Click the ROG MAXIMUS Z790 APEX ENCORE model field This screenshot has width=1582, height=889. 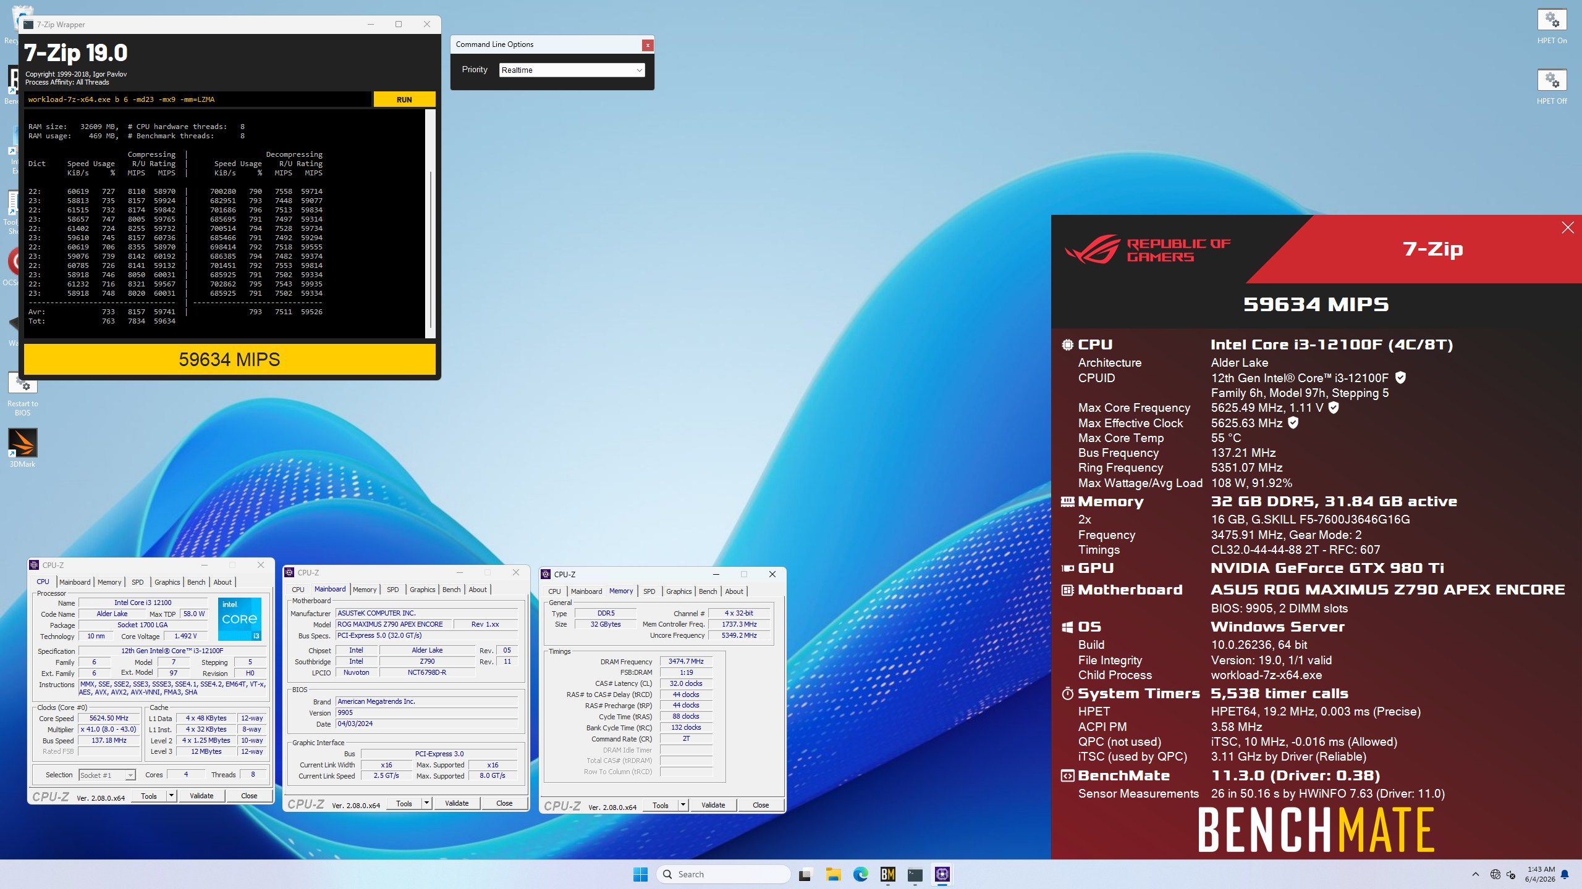(x=393, y=624)
